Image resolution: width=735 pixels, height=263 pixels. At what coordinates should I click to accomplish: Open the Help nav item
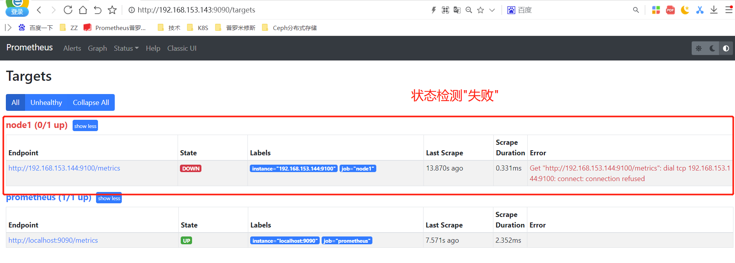[x=153, y=48]
